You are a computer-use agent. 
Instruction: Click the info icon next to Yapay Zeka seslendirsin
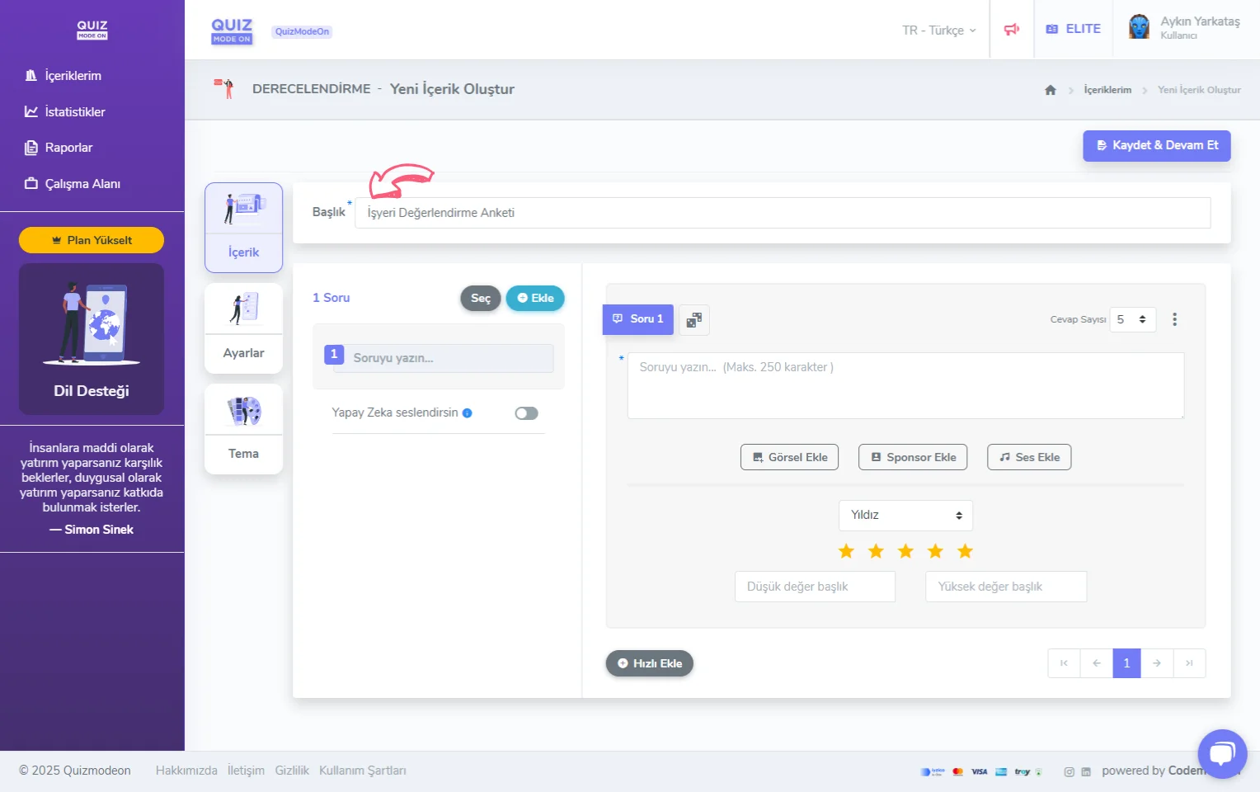(x=468, y=413)
